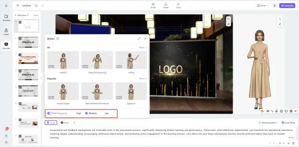The height and width of the screenshot is (147, 299).
Task: Select Low walk frequency
Action: (105, 113)
